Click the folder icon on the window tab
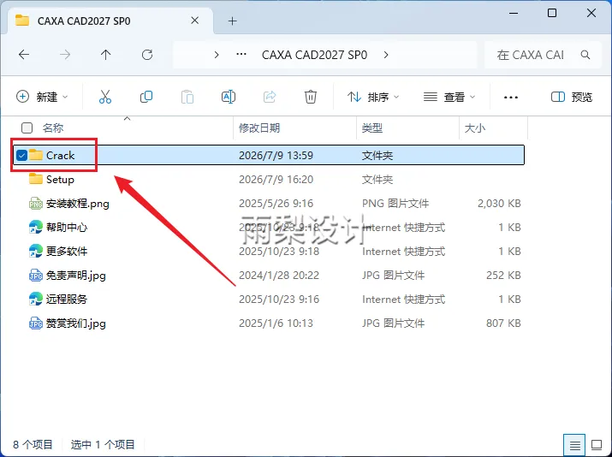 tap(22, 21)
